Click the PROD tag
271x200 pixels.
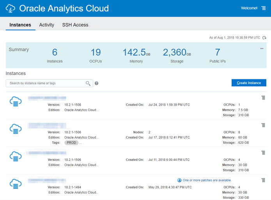[x=71, y=143]
